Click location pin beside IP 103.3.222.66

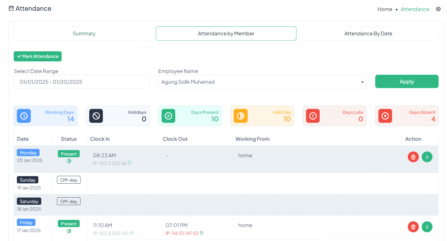click(129, 163)
